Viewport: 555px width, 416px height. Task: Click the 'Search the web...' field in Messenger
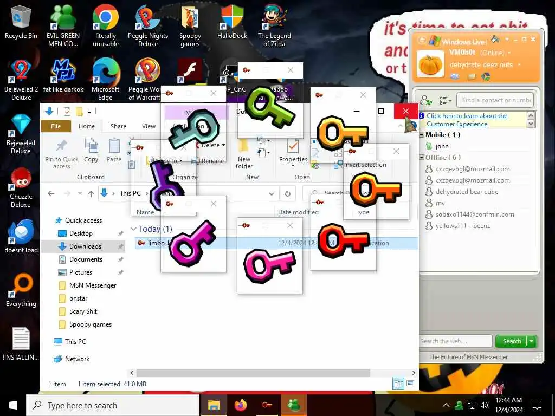point(455,341)
